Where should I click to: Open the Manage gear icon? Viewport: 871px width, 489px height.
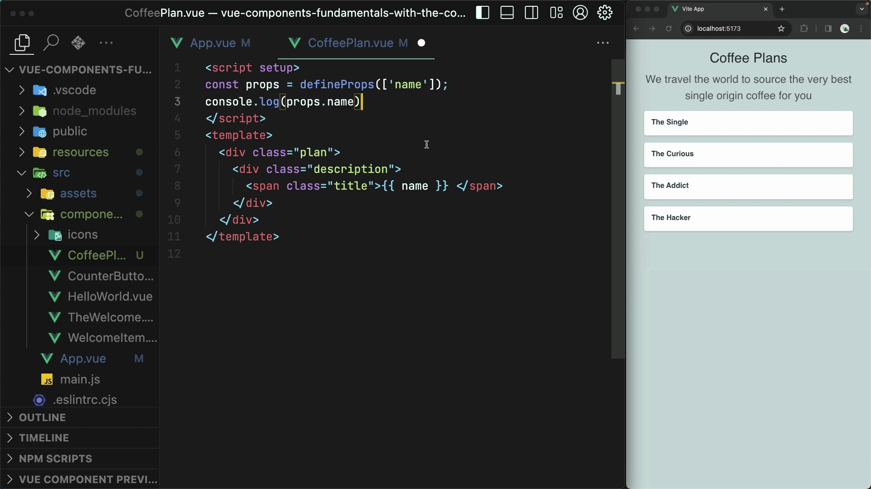(x=605, y=13)
